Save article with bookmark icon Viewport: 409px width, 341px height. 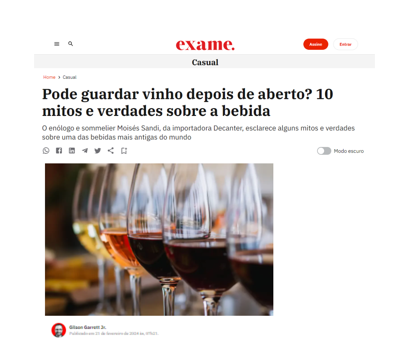coord(124,151)
